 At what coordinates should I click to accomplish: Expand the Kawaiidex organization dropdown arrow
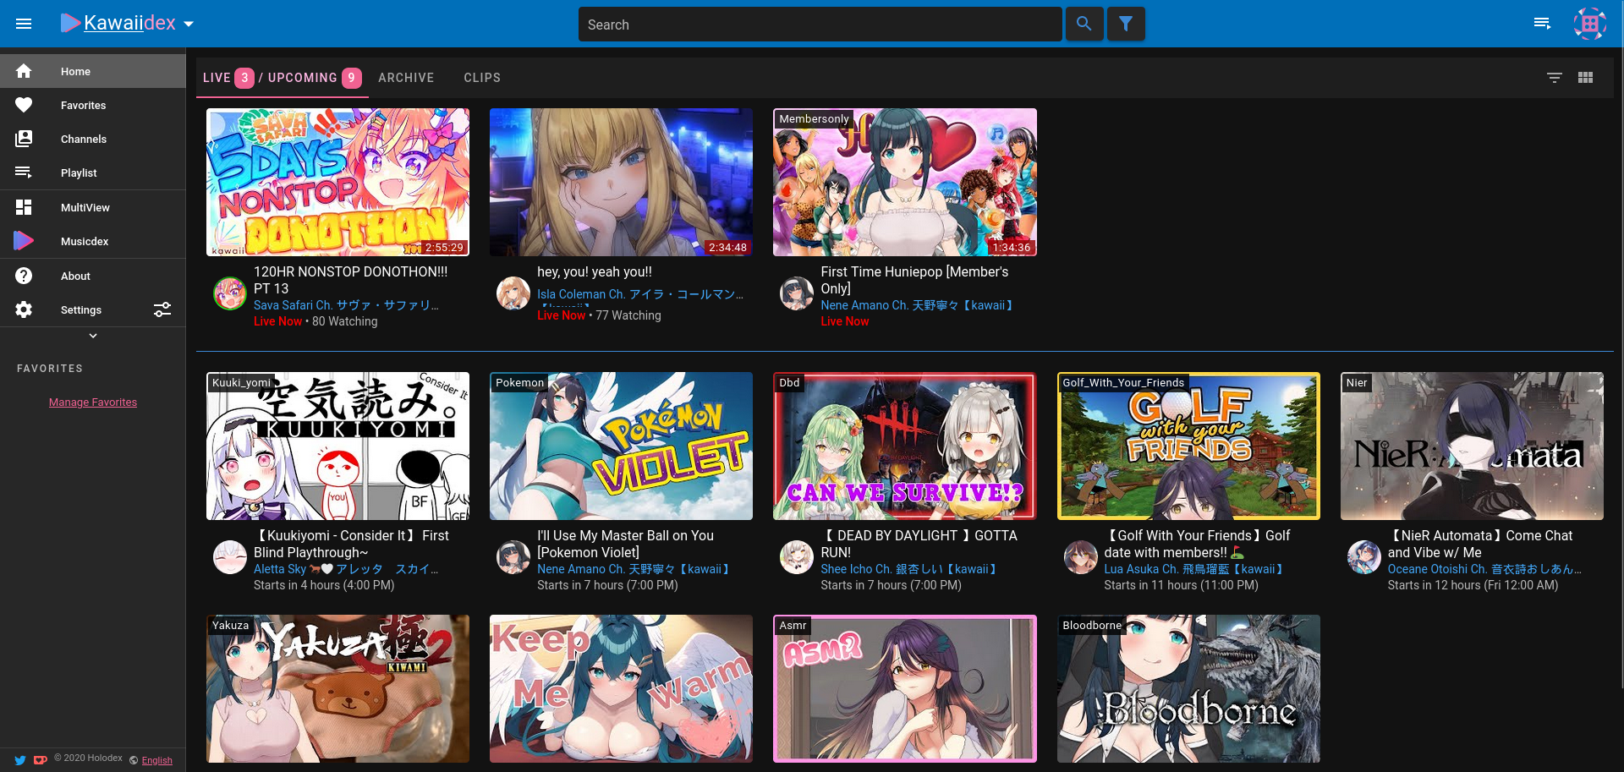[x=189, y=25]
